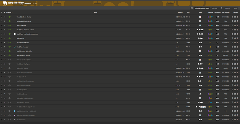Viewport: 240px width, 124px height.
Task: Select the '56 min' last updated cell
Action: pyautogui.click(x=225, y=68)
